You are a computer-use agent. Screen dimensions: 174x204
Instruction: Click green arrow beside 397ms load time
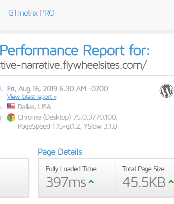pos(91,181)
